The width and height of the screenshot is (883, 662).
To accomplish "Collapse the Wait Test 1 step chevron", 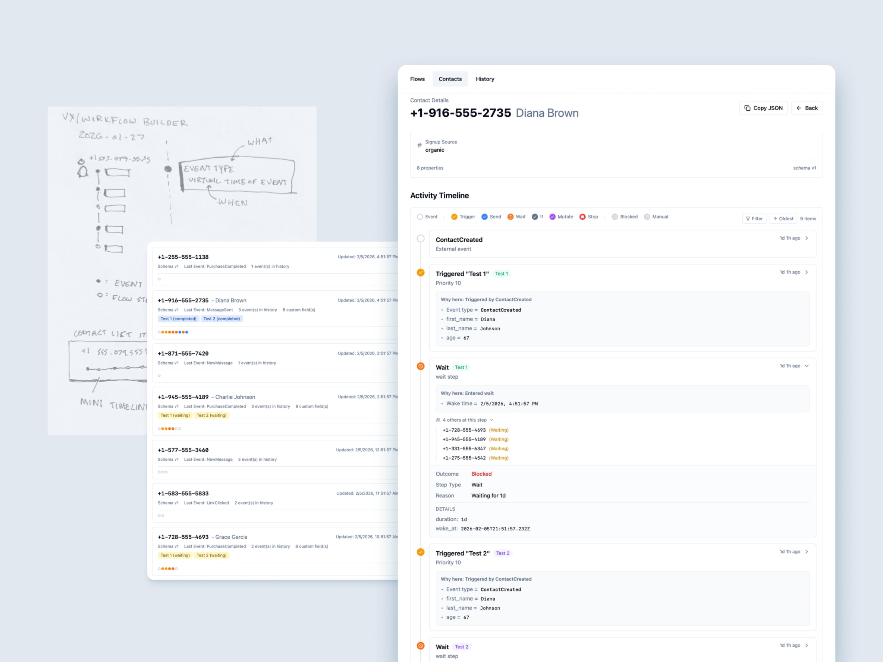I will tap(807, 366).
